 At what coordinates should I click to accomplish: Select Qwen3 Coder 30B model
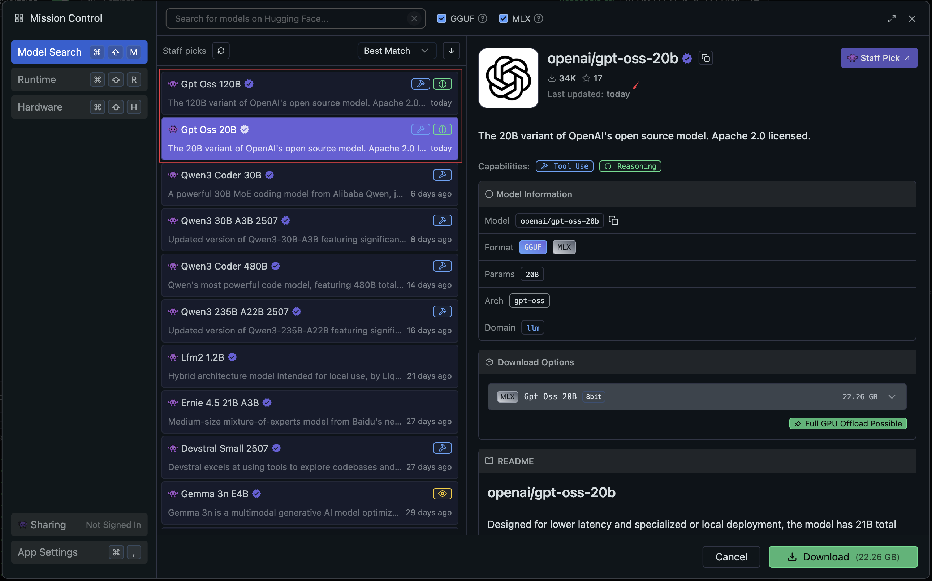tap(310, 184)
